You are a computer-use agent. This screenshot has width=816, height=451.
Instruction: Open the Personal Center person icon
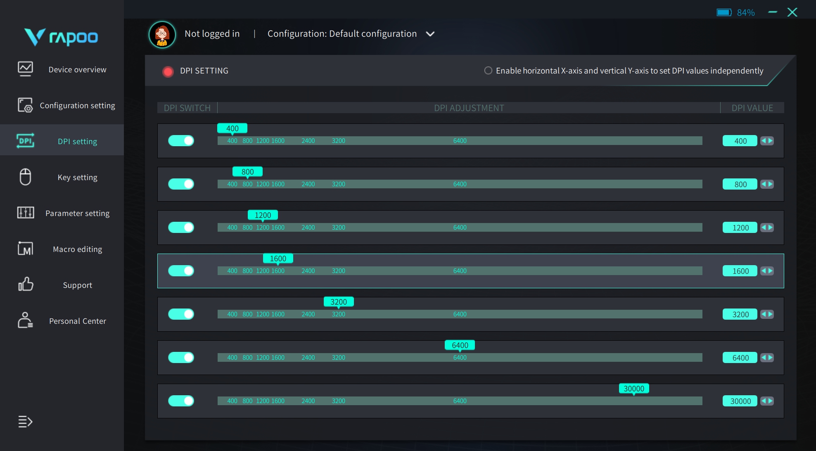coord(25,320)
